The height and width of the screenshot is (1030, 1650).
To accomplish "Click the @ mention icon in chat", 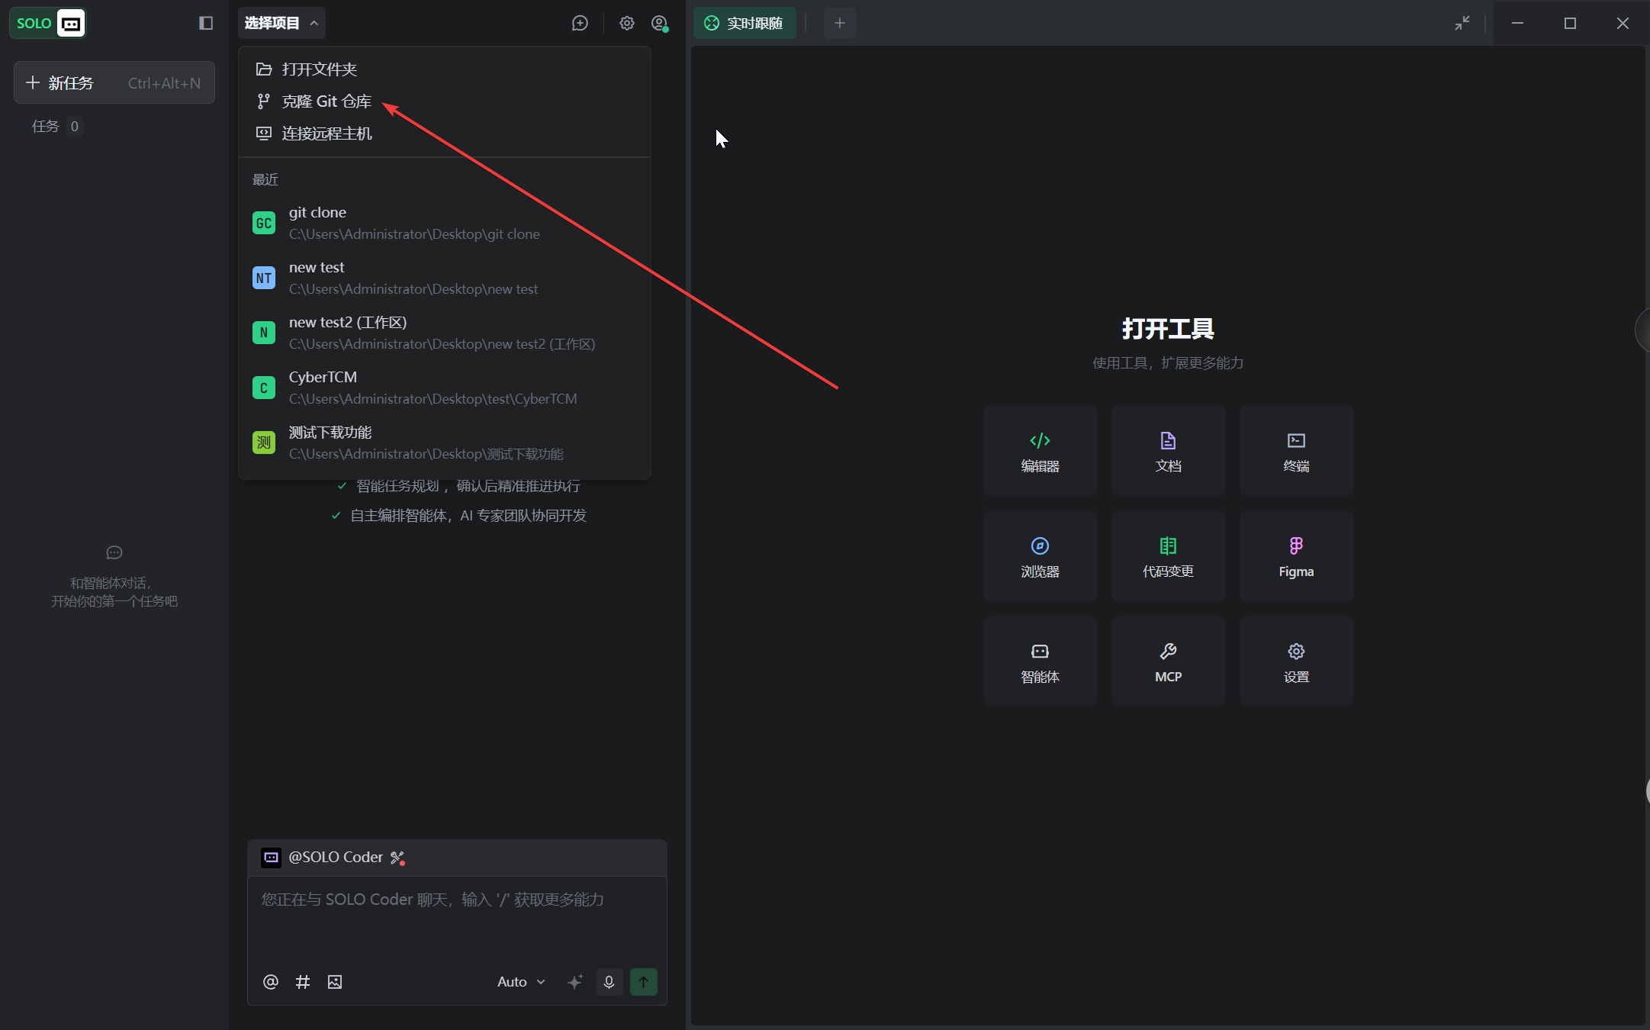I will 271,982.
